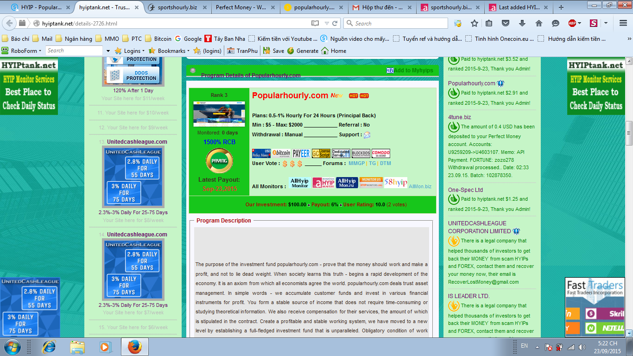Open dropdown arrow beside the red S icon

pyautogui.click(x=606, y=23)
